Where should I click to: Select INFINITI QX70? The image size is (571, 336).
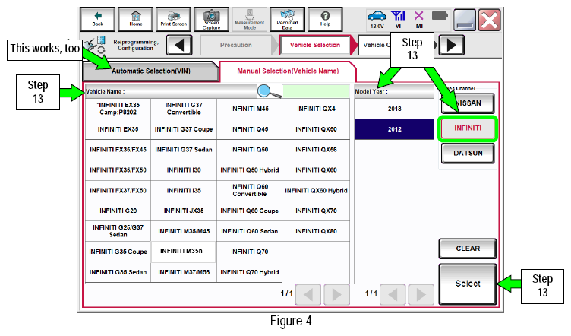point(316,211)
